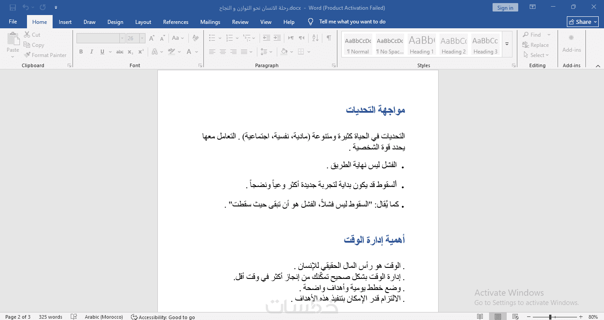Click the Bullets list icon
604x320 pixels.
212,38
